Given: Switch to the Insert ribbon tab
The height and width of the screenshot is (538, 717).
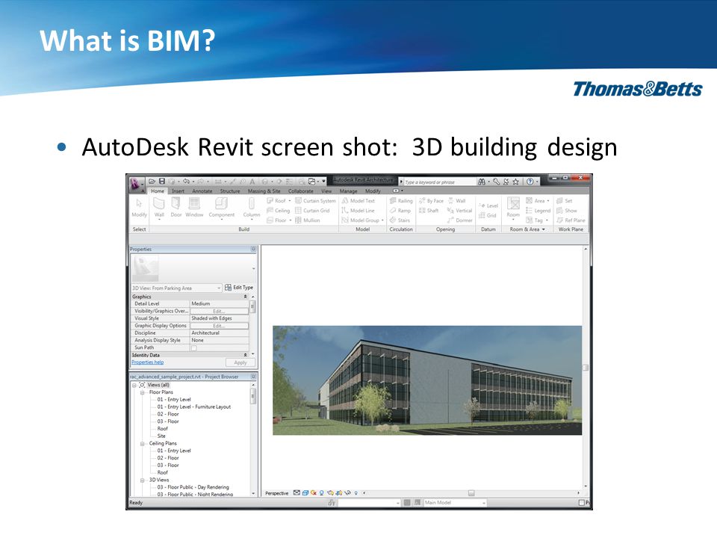Looking at the screenshot, I should click(x=178, y=191).
